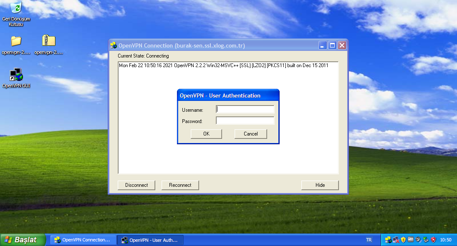The width and height of the screenshot is (457, 246).
Task: Switch to OpenVPN - User Auth taskbar item
Action: point(150,240)
